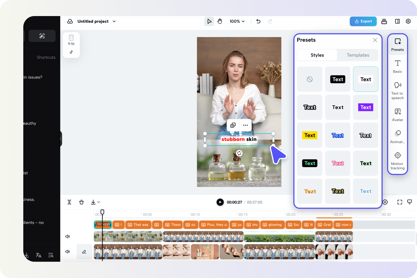Click the duplicate icon above the text box
417x278 pixels.
[233, 125]
